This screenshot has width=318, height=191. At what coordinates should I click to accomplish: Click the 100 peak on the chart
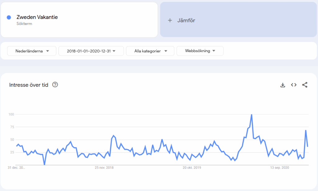(252, 115)
